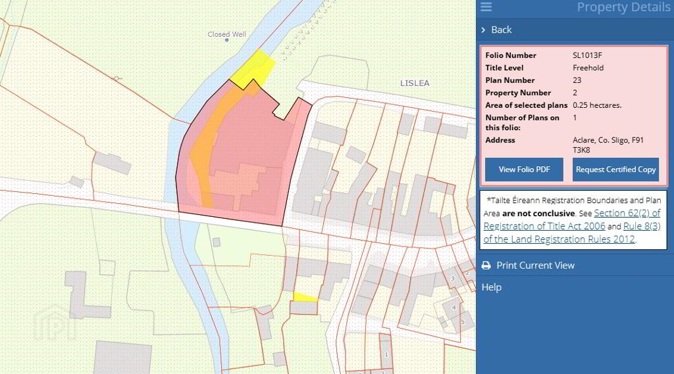The height and width of the screenshot is (374, 674).
Task: Click the Closed Well marker dot
Action: tap(226, 40)
